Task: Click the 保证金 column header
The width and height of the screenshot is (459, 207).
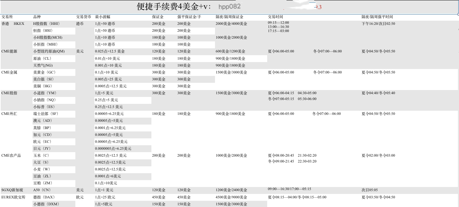Action: pyautogui.click(x=158, y=17)
